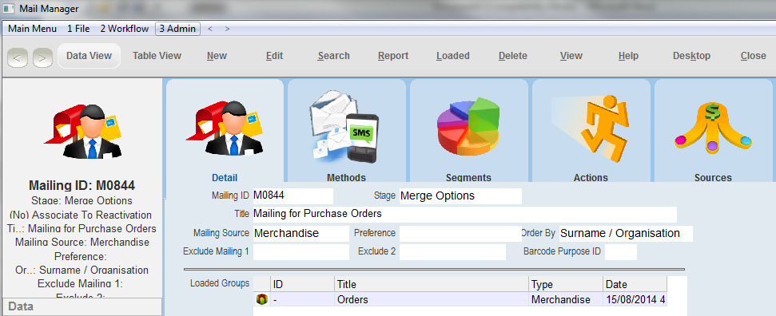776x316 pixels.
Task: Click the Title column header in Loaded Groups
Action: tap(431, 284)
